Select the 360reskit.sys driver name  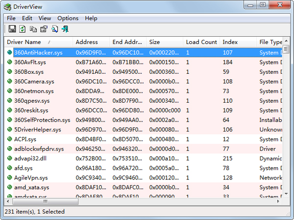point(31,110)
